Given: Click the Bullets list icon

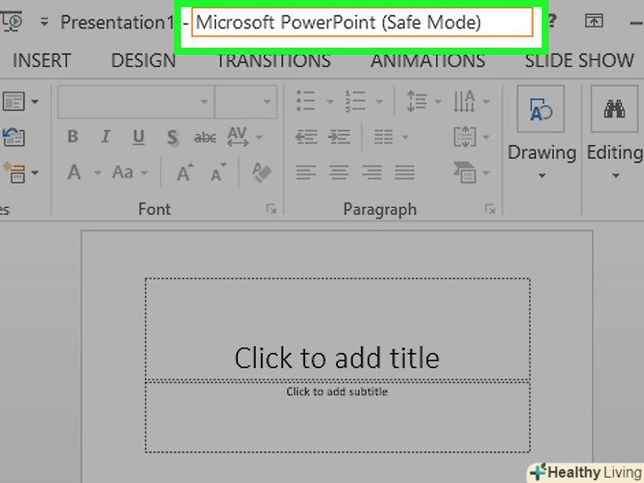Looking at the screenshot, I should pyautogui.click(x=306, y=101).
